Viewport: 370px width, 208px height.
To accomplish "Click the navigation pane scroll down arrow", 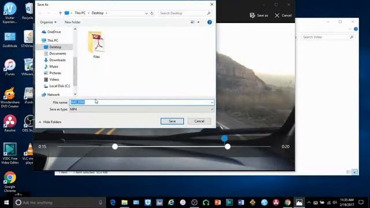I will click(x=75, y=94).
